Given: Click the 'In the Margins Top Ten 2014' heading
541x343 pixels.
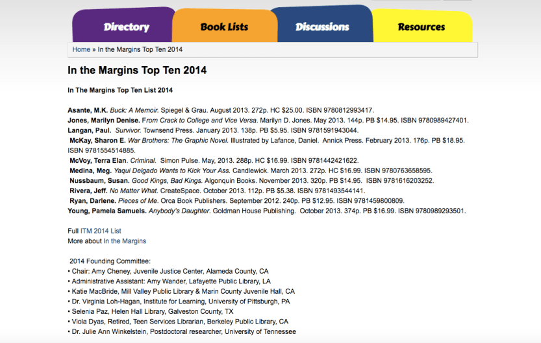Looking at the screenshot, I should tap(137, 70).
